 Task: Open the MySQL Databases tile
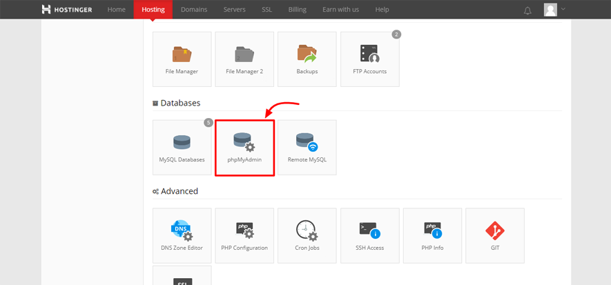tap(182, 148)
